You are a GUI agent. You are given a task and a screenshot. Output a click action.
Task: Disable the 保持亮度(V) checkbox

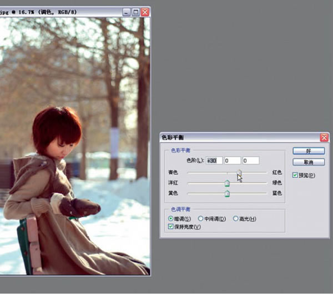pyautogui.click(x=170, y=227)
